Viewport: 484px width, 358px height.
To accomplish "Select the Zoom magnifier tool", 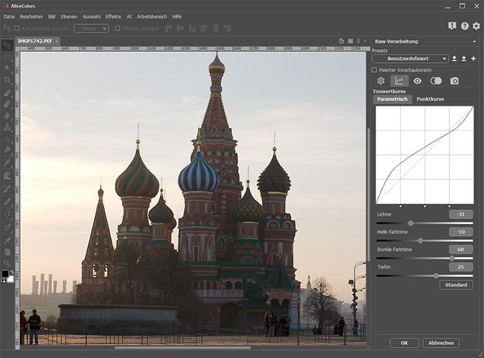I will click(8, 263).
